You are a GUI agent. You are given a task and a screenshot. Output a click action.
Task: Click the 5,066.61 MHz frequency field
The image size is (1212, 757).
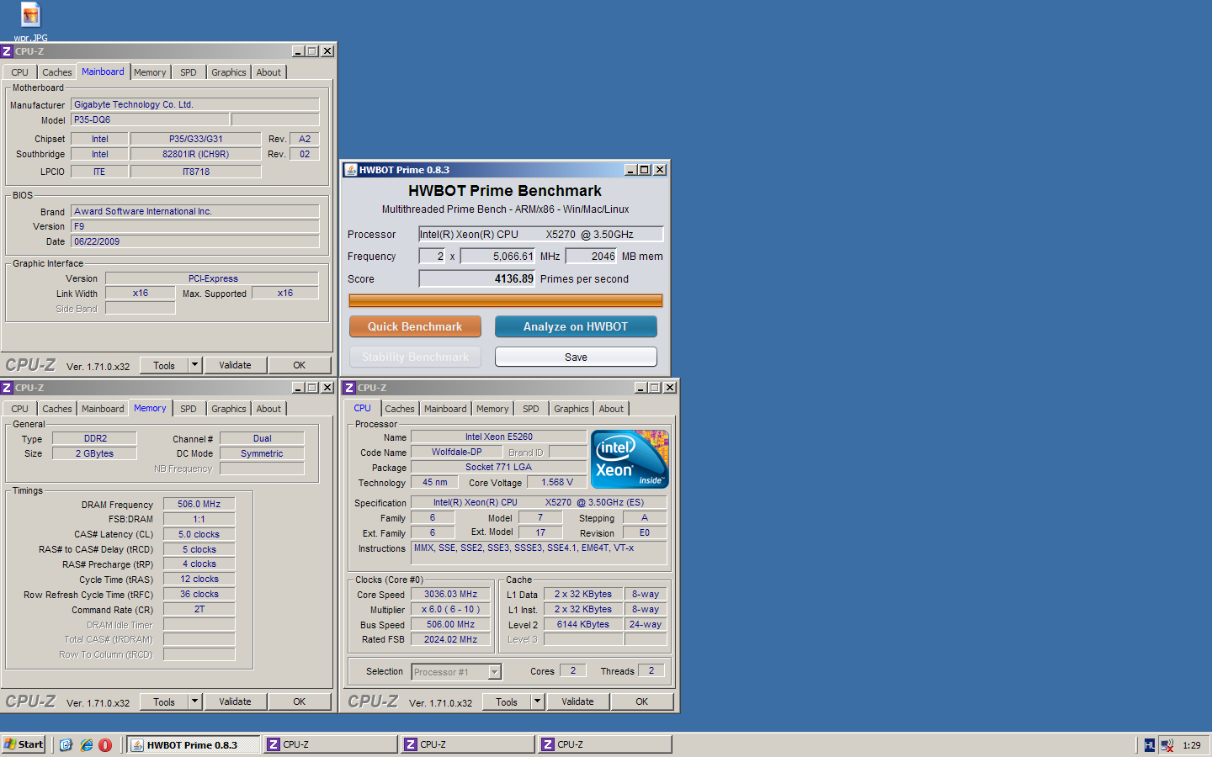[x=497, y=257]
